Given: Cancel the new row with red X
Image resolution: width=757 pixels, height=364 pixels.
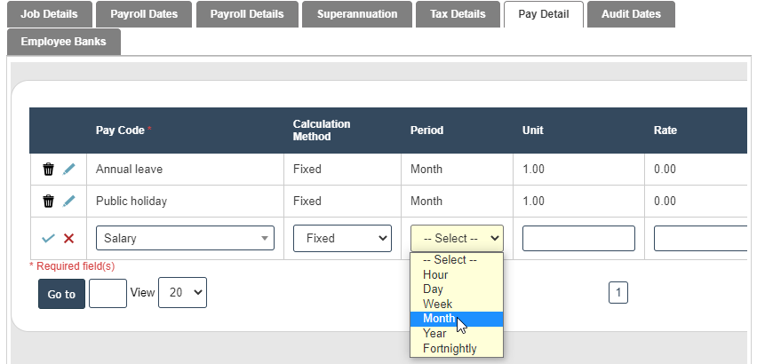Looking at the screenshot, I should pos(68,239).
